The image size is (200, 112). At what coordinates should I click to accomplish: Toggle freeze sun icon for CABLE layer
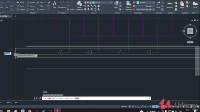point(88,2)
